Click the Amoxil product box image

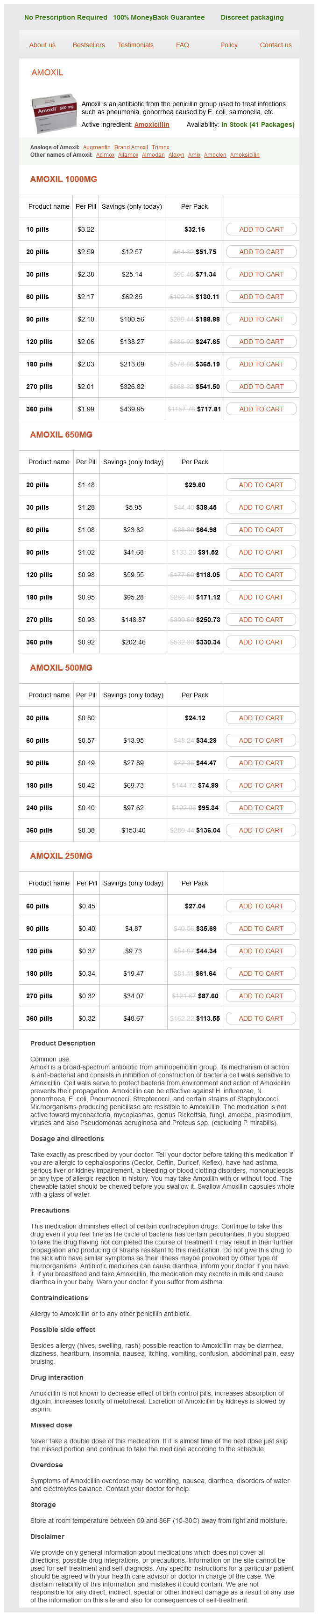tap(55, 113)
